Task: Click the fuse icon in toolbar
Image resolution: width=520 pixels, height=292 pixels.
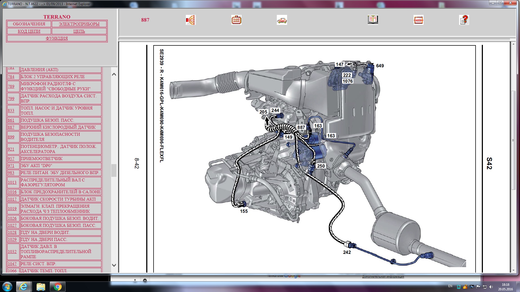Action: coord(418,20)
